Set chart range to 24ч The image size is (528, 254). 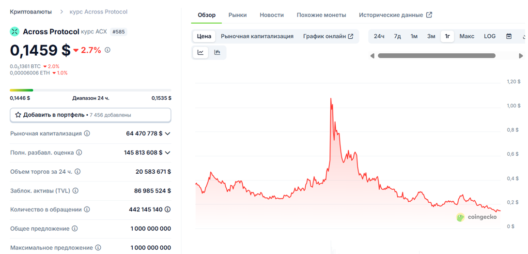tap(379, 36)
